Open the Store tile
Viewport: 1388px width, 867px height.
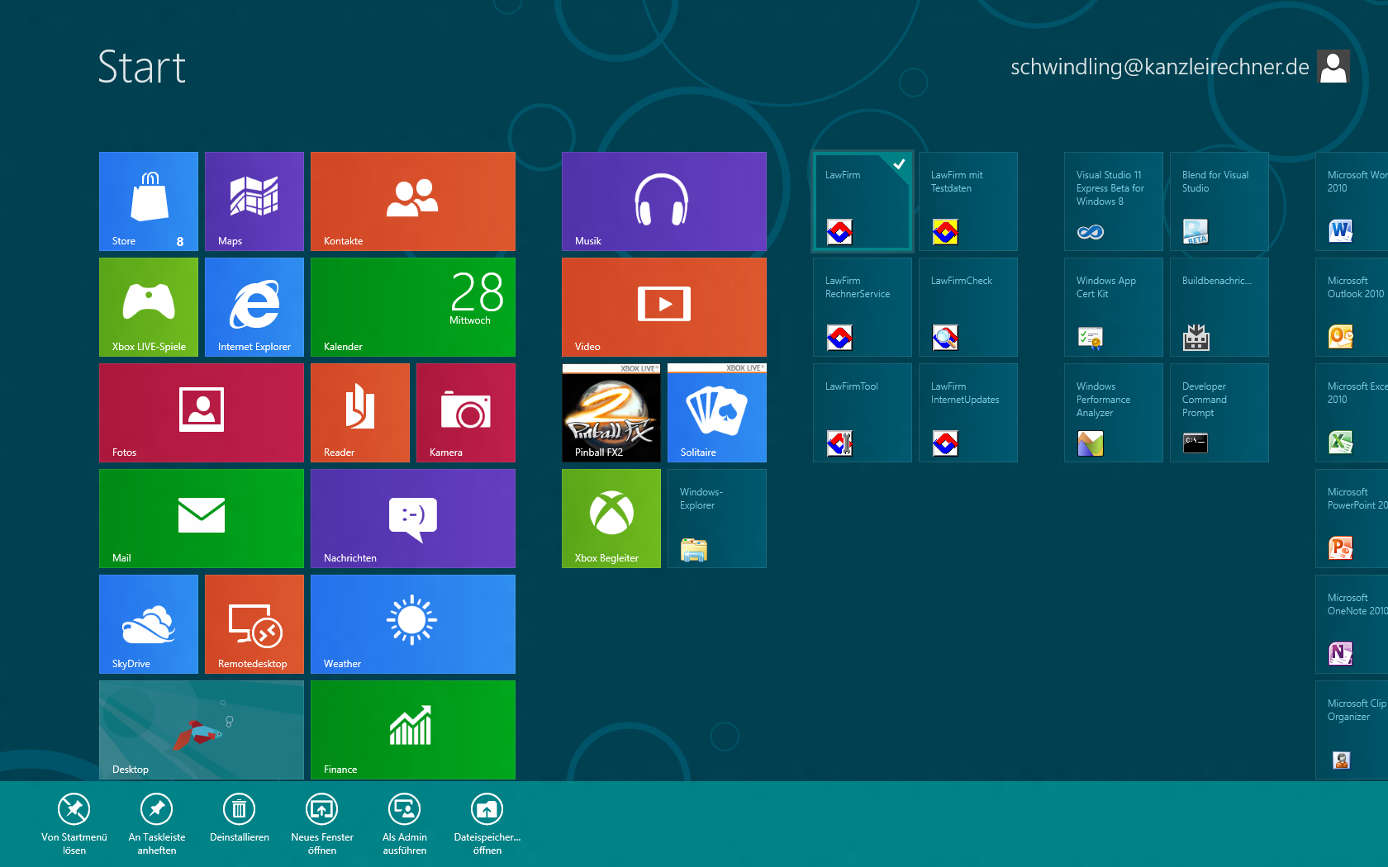[x=149, y=201]
